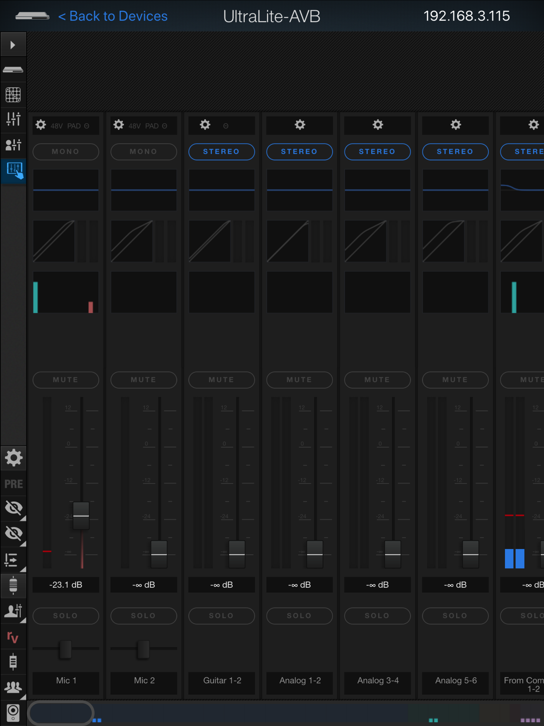The height and width of the screenshot is (726, 544).
Task: Mute the Guitar 1-2 channel
Action: [222, 380]
